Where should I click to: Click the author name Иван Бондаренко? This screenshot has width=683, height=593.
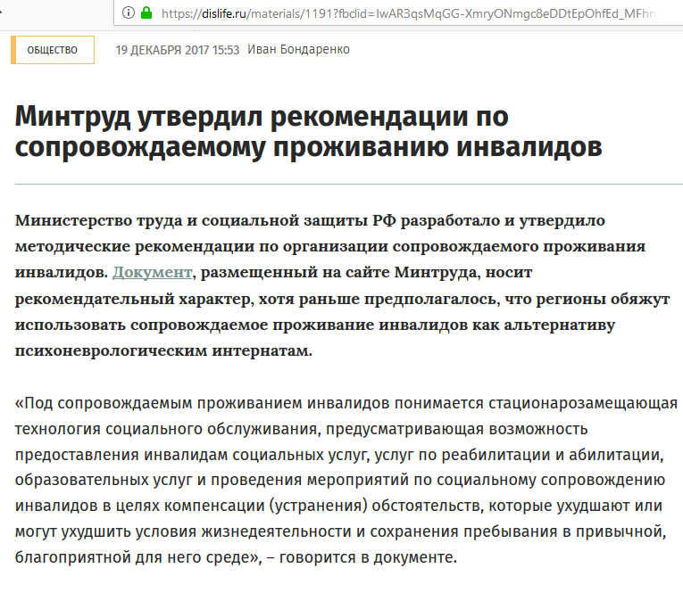(x=298, y=50)
